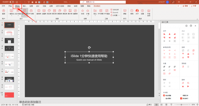Expand the 一键优化 dropdown arrow

[11, 16]
